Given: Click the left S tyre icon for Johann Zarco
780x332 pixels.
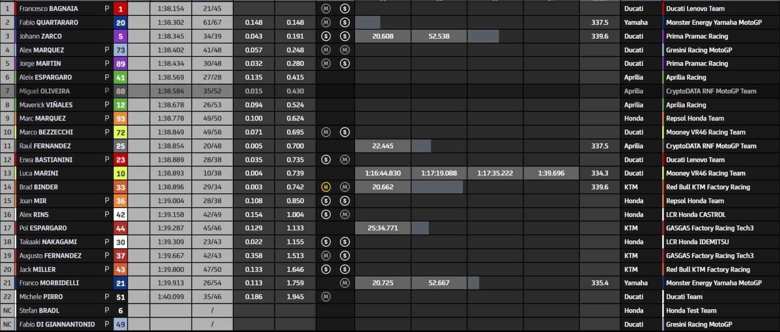Looking at the screenshot, I should click(x=326, y=36).
